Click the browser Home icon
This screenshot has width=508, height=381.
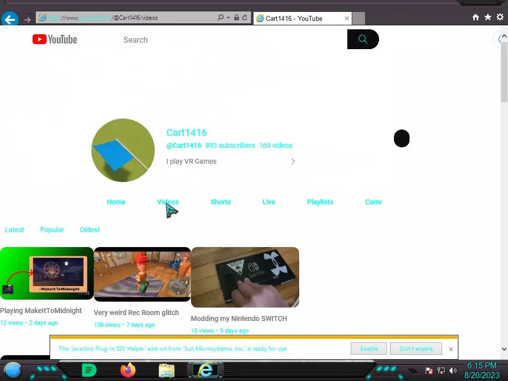click(476, 17)
